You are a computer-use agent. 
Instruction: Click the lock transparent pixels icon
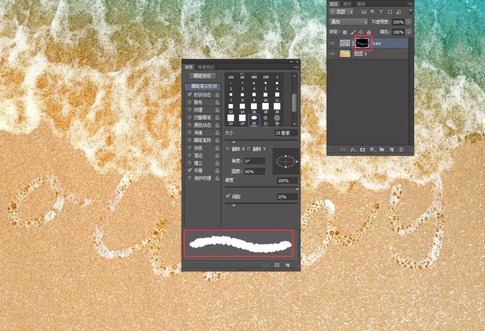345,32
